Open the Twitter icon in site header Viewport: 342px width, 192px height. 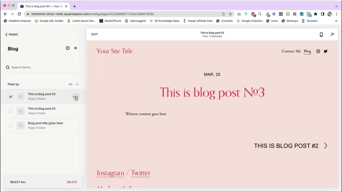[x=325, y=51]
